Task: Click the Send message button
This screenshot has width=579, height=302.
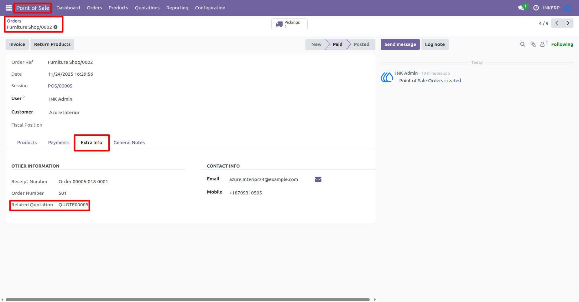Action: 400,44
